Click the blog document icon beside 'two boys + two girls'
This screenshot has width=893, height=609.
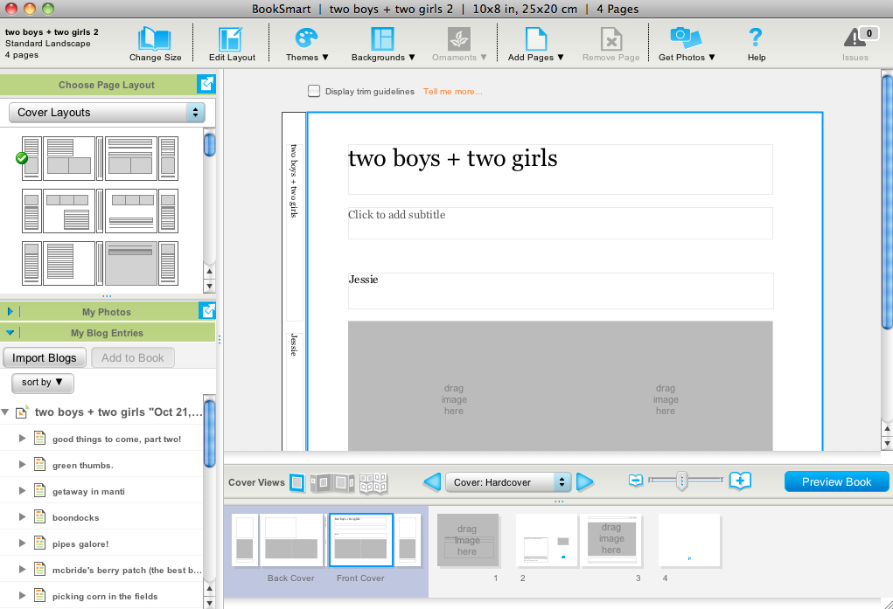point(22,412)
